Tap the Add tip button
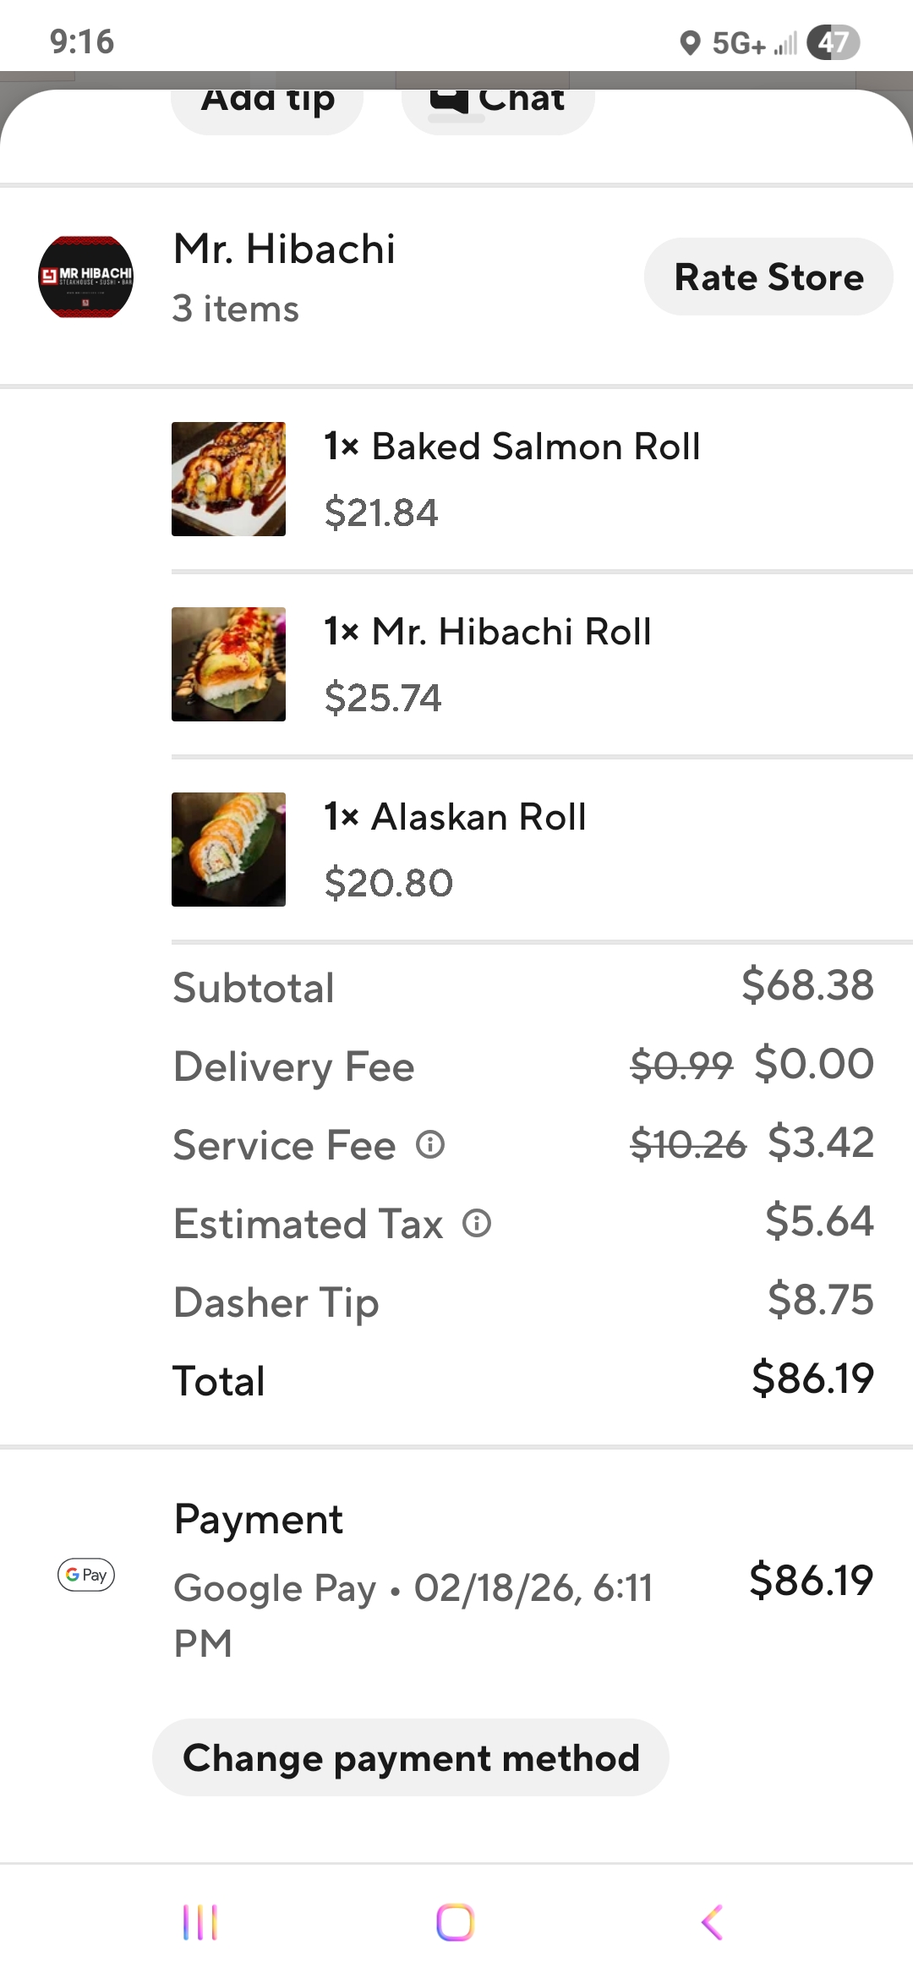Viewport: 913px width, 1979px height. [267, 105]
